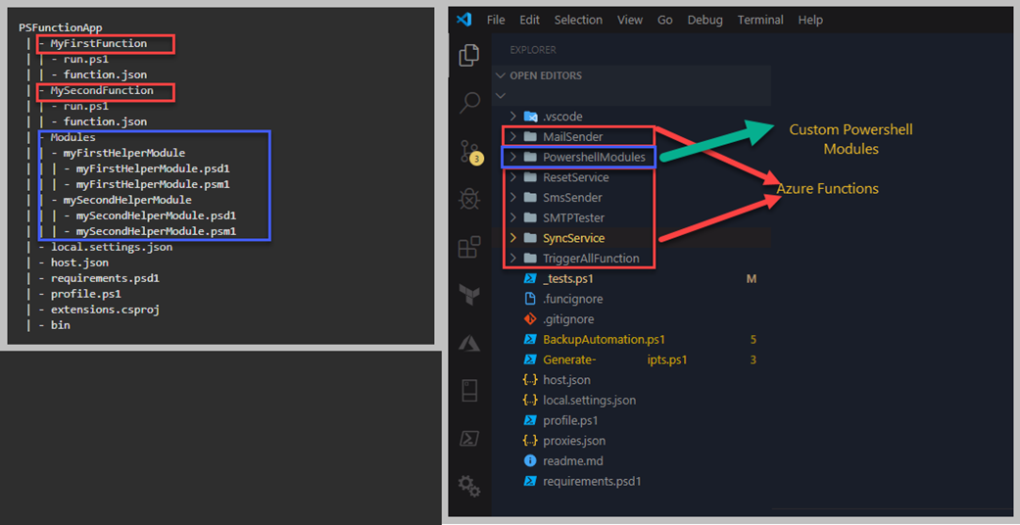The width and height of the screenshot is (1020, 525).
Task: Open the File menu
Action: (x=496, y=21)
